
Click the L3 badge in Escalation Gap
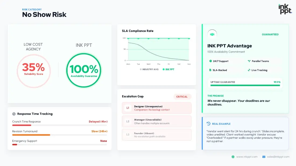pos(128,135)
